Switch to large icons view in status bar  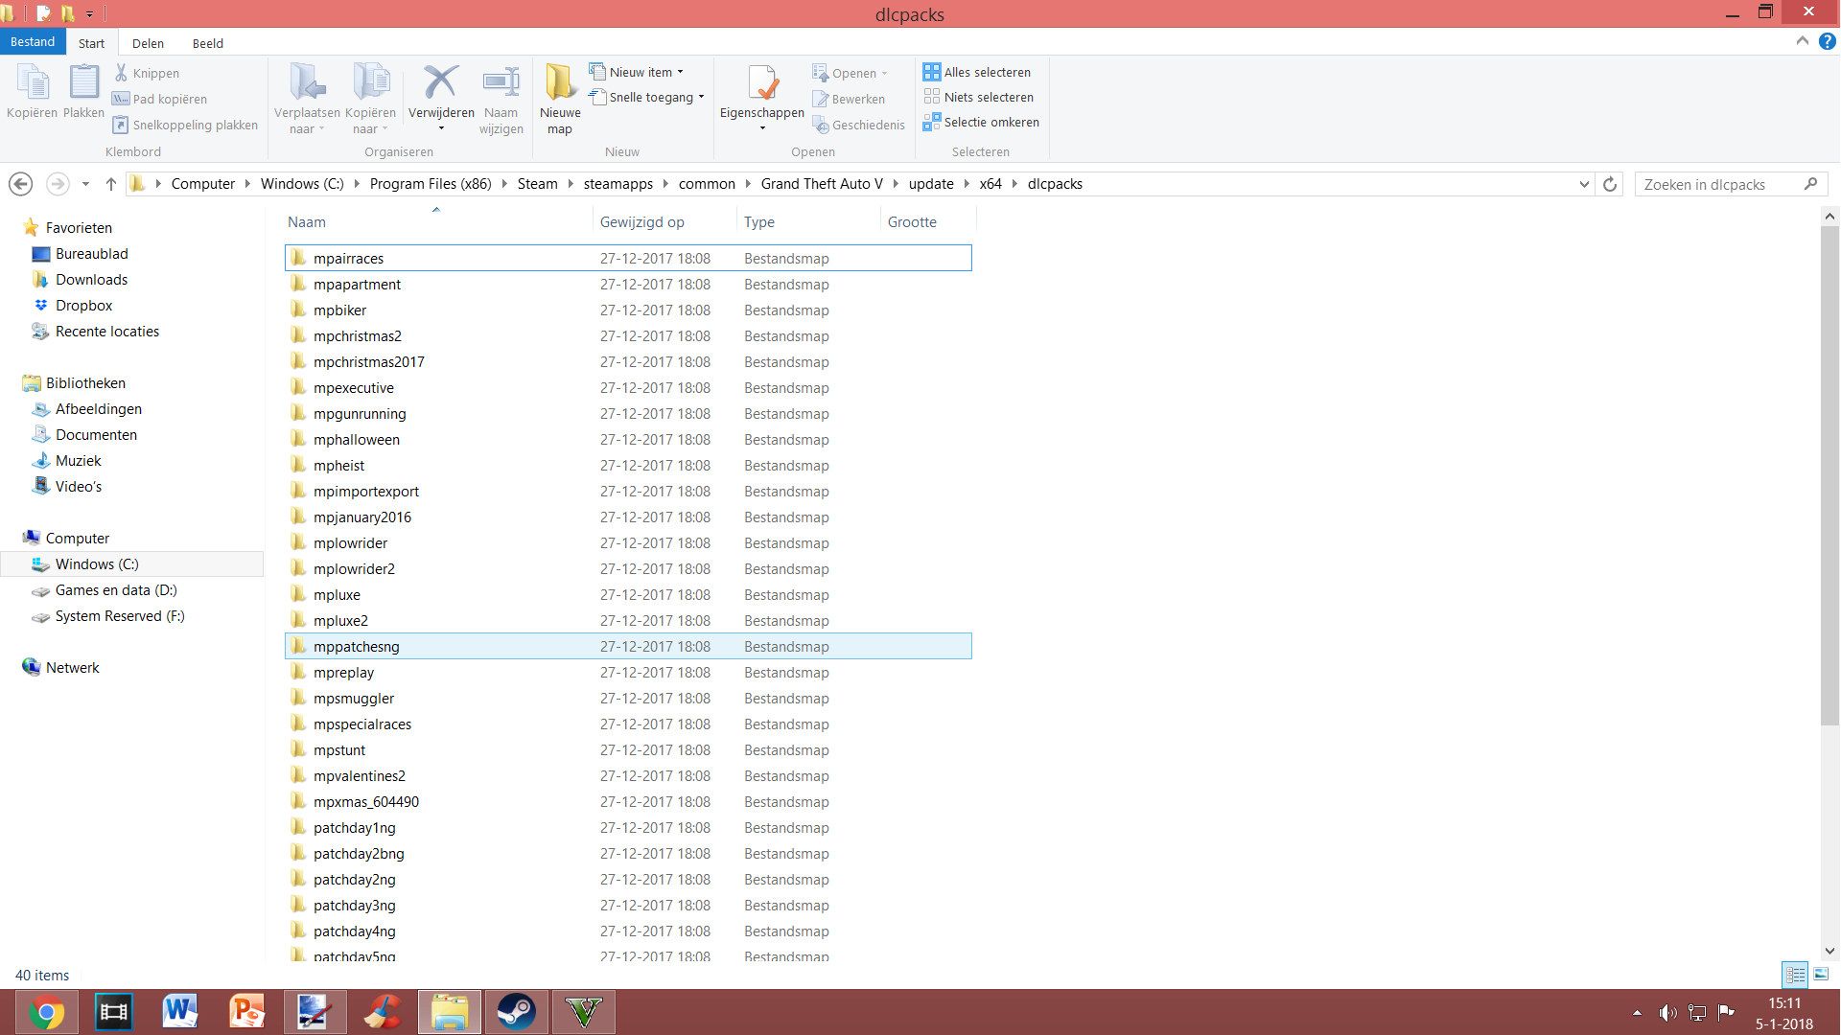tap(1821, 975)
